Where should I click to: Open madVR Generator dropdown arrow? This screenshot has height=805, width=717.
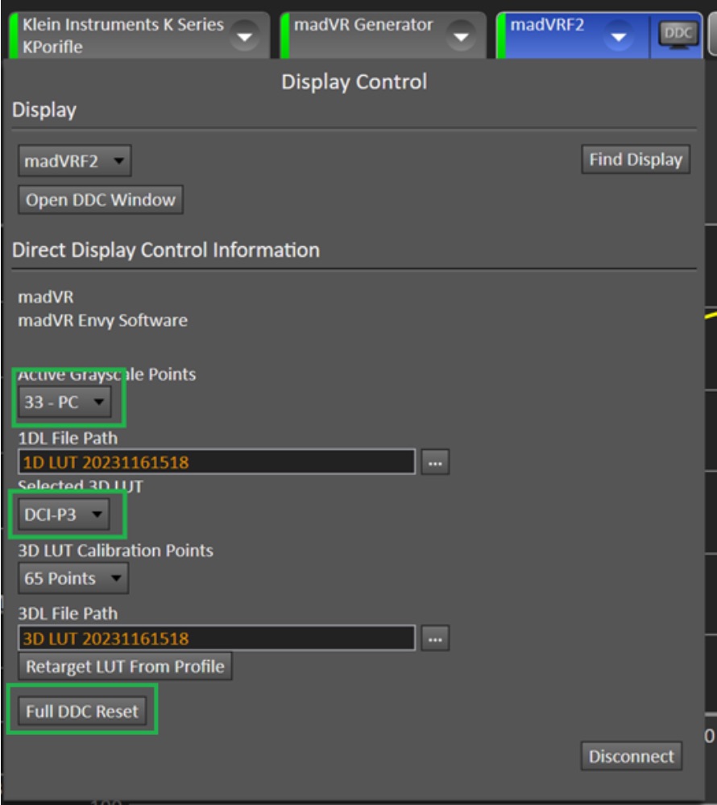pos(461,36)
